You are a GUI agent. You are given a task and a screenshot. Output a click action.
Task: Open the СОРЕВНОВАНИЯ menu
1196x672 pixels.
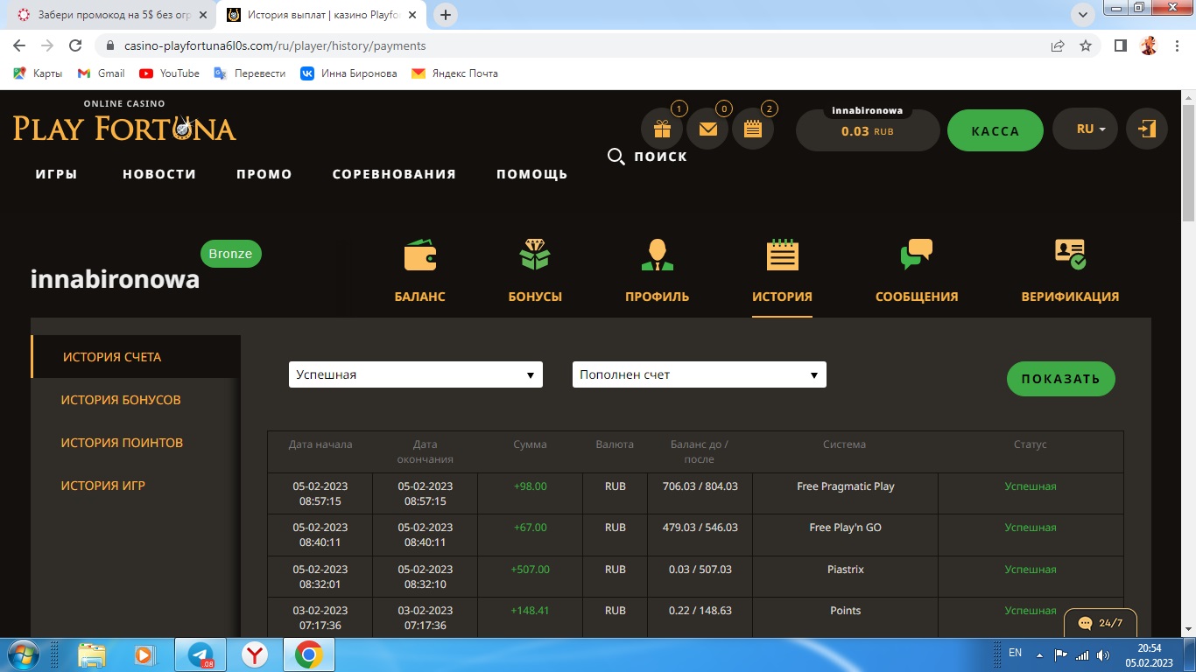pos(394,174)
